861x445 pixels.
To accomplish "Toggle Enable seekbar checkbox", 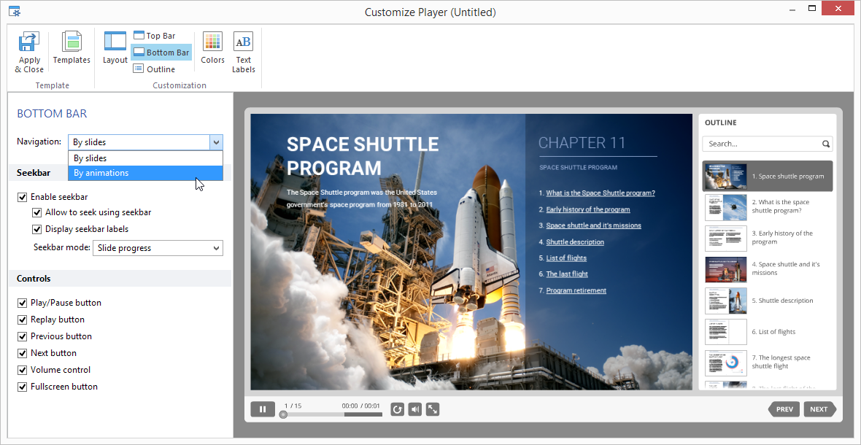I will pyautogui.click(x=22, y=197).
